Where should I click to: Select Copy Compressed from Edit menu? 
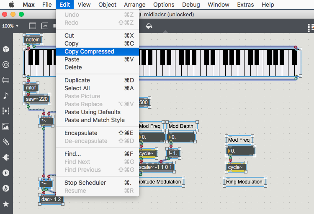[89, 51]
